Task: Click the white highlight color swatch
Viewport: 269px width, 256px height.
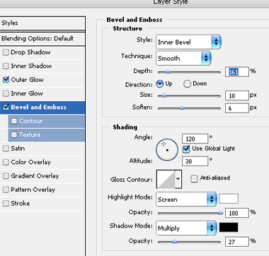Action: 229,199
